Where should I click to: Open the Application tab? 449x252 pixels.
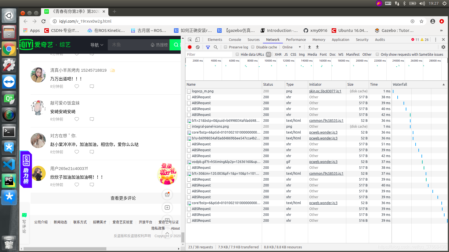340,39
